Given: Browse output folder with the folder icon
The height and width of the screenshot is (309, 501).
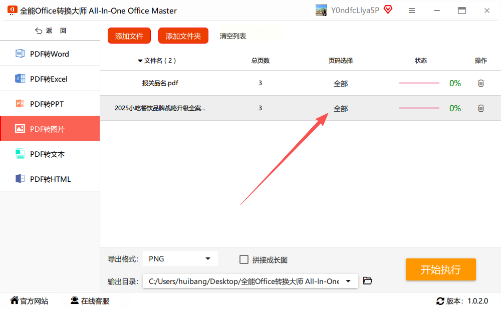Looking at the screenshot, I should tap(368, 280).
